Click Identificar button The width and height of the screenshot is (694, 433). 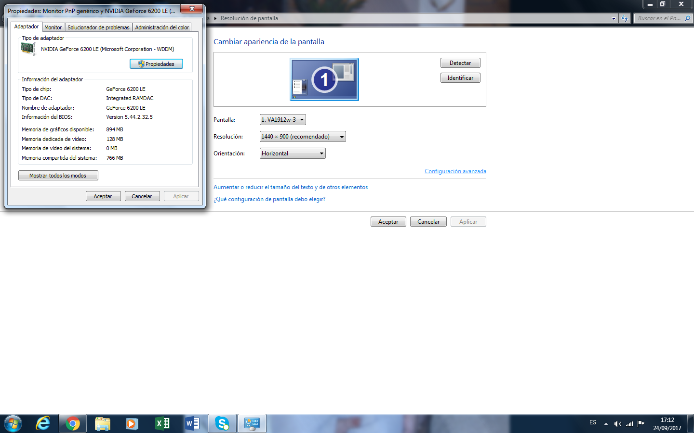point(460,78)
